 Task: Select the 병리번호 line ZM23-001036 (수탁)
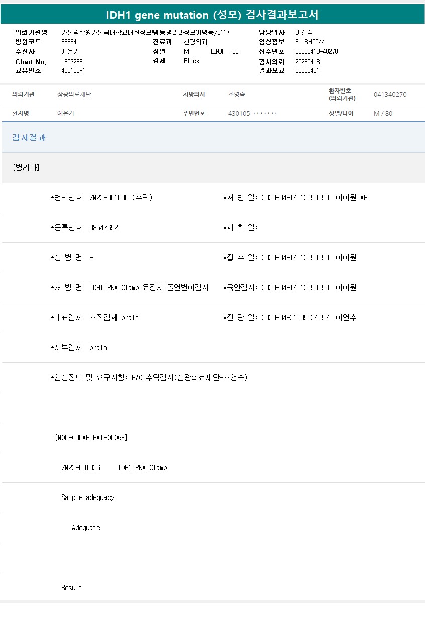pyautogui.click(x=102, y=198)
